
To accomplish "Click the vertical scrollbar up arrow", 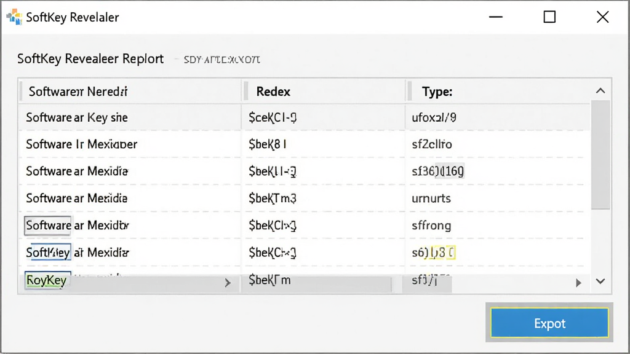I will 600,91.
